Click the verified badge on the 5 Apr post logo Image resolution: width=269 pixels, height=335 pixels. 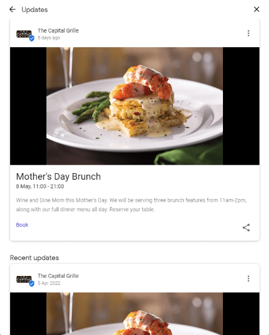31,284
